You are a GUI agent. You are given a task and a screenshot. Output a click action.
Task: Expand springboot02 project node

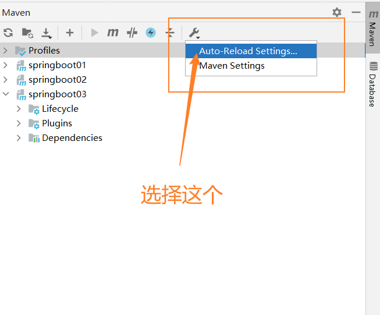[5, 80]
